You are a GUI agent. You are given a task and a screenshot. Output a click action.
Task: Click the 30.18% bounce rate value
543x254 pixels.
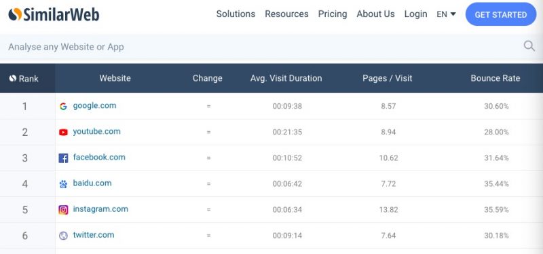[x=496, y=236]
